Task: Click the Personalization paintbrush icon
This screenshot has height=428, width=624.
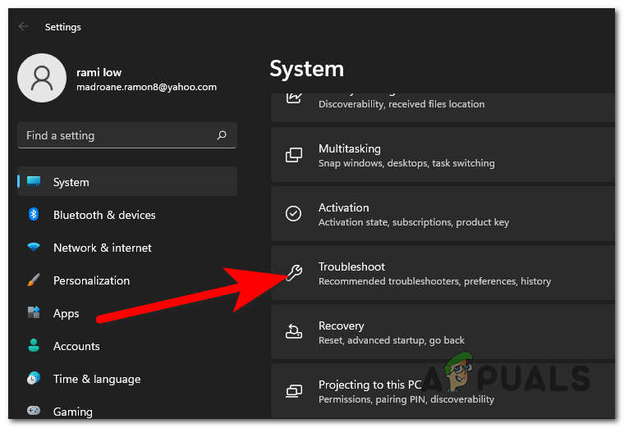Action: pyautogui.click(x=34, y=280)
